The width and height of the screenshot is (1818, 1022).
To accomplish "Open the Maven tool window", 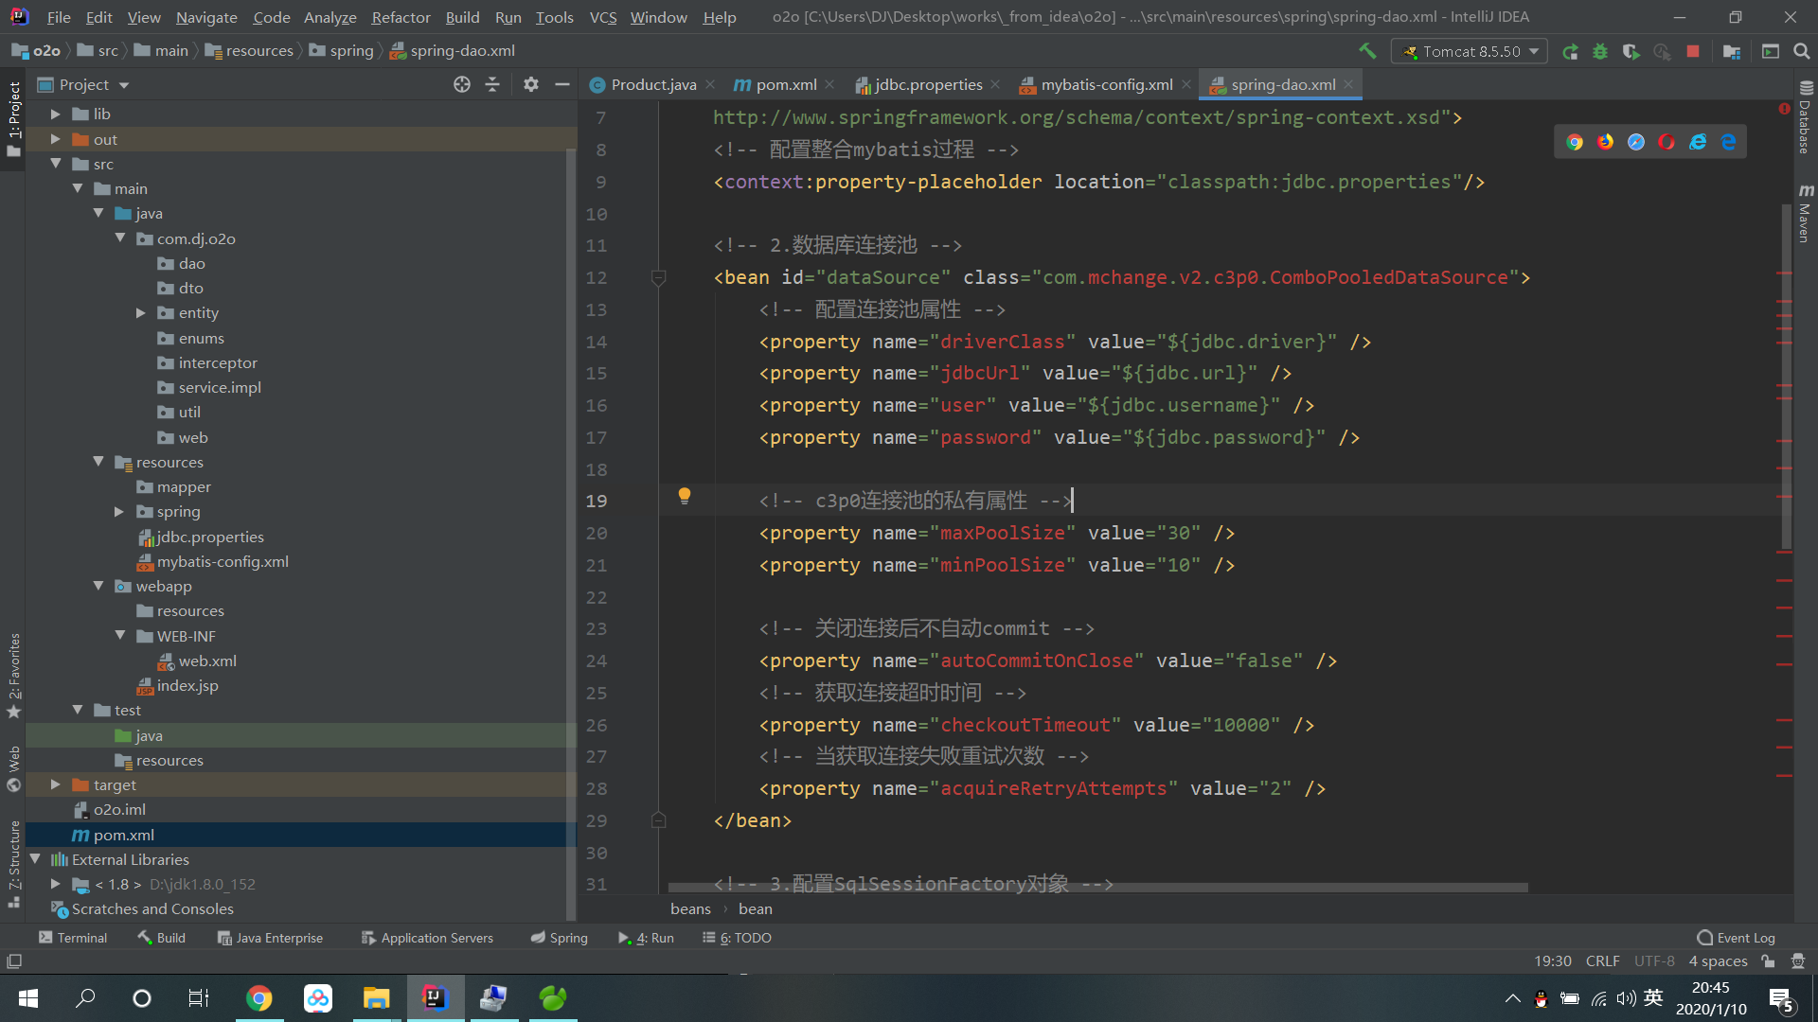I will tap(1806, 213).
